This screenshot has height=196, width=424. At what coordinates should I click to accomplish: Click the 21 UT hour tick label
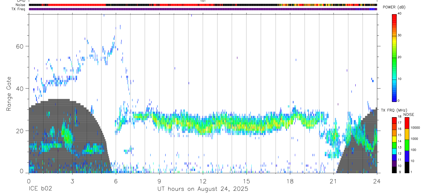coord(333,181)
